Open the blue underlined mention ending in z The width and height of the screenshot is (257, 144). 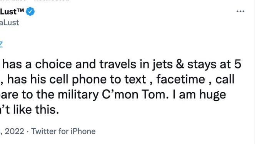tap(1, 44)
